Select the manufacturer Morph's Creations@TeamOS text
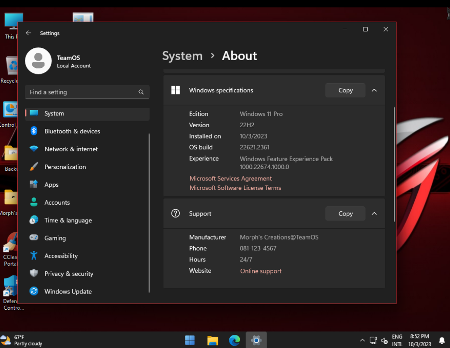 (279, 237)
